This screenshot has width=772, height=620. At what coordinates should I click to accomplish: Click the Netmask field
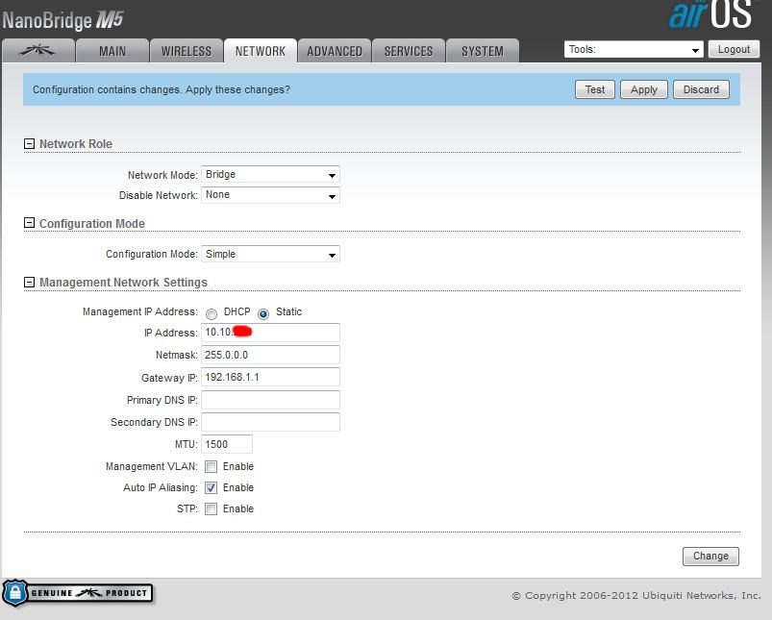pos(270,355)
